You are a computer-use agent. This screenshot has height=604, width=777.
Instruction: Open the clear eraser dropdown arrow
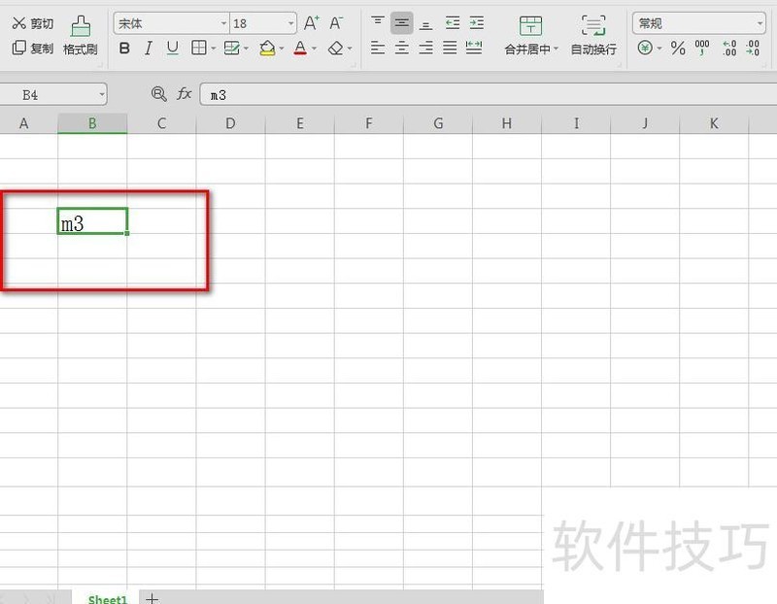tap(350, 49)
